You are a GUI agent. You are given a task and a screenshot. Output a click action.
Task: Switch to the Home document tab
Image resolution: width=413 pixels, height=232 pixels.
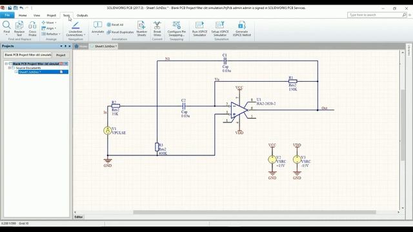[x=81, y=46]
